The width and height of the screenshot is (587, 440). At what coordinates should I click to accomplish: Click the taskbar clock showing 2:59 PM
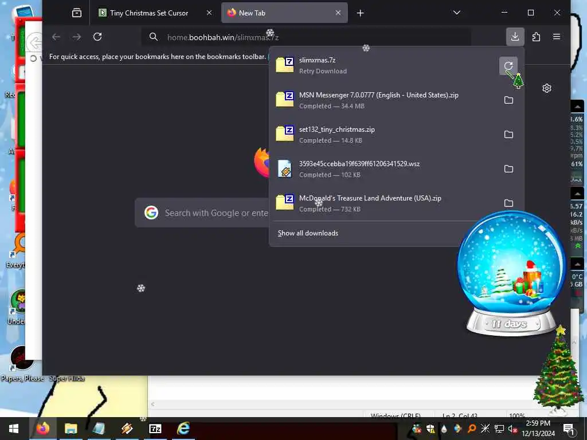538,429
